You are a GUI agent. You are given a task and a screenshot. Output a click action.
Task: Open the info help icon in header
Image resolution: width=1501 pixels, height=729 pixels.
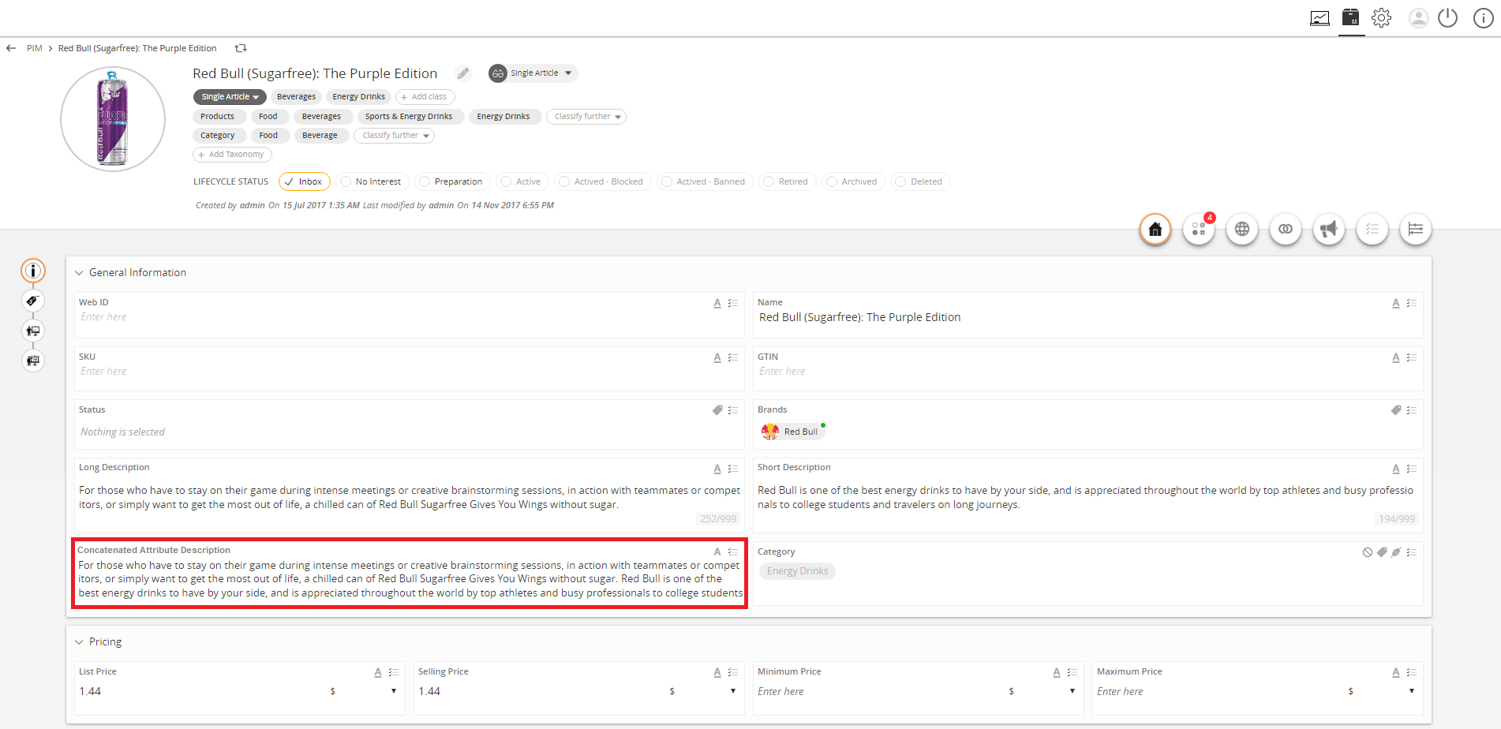click(1483, 17)
